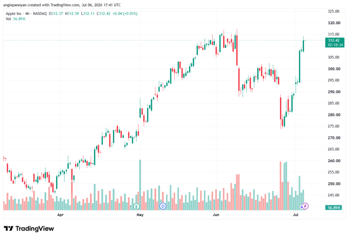
Task: Click the countdown timer 02:18:34 label
Action: 335,45
